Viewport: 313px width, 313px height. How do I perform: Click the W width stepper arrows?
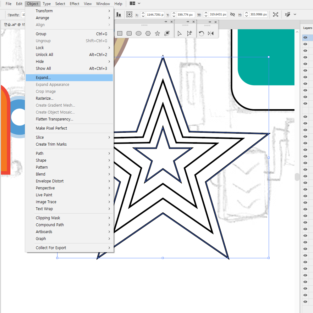click(x=206, y=14)
